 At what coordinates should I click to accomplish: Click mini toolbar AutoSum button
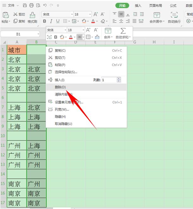123,33
